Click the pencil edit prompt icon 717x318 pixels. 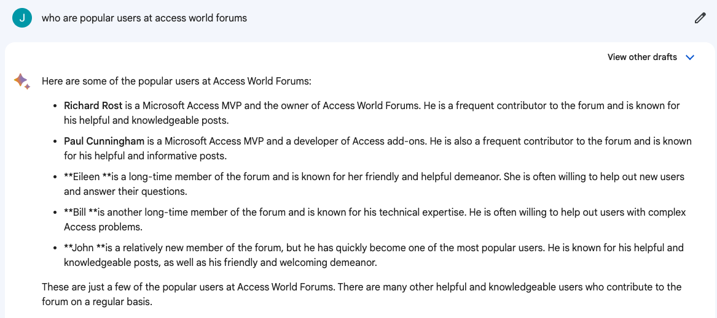tap(700, 18)
